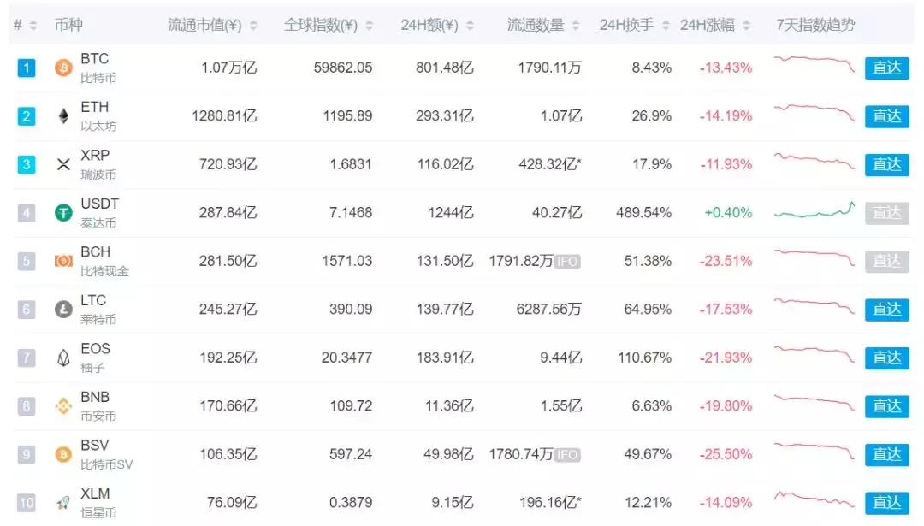This screenshot has height=526, width=924.
Task: Select the LTC Litecoin coin icon
Action: (62, 309)
